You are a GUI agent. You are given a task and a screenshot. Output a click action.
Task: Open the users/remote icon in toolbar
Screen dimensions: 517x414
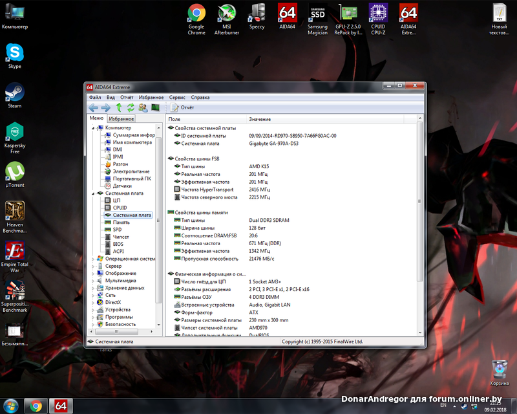click(x=143, y=107)
